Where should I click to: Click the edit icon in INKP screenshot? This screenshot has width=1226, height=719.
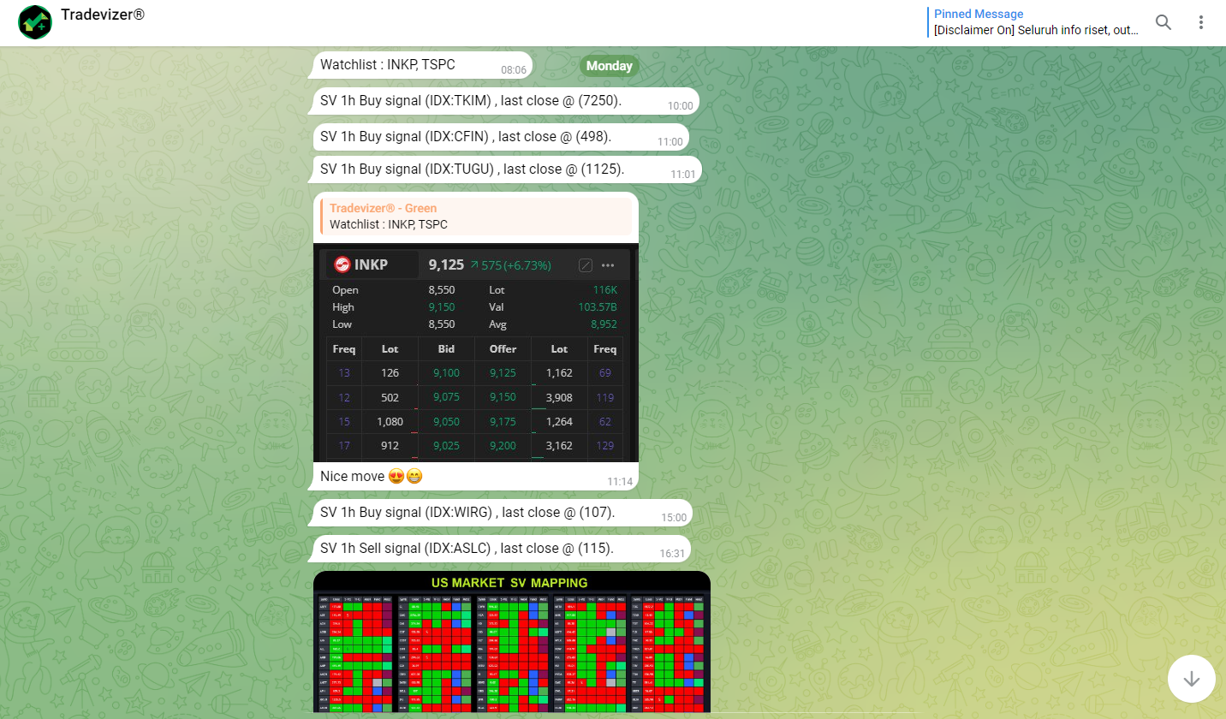tap(586, 265)
